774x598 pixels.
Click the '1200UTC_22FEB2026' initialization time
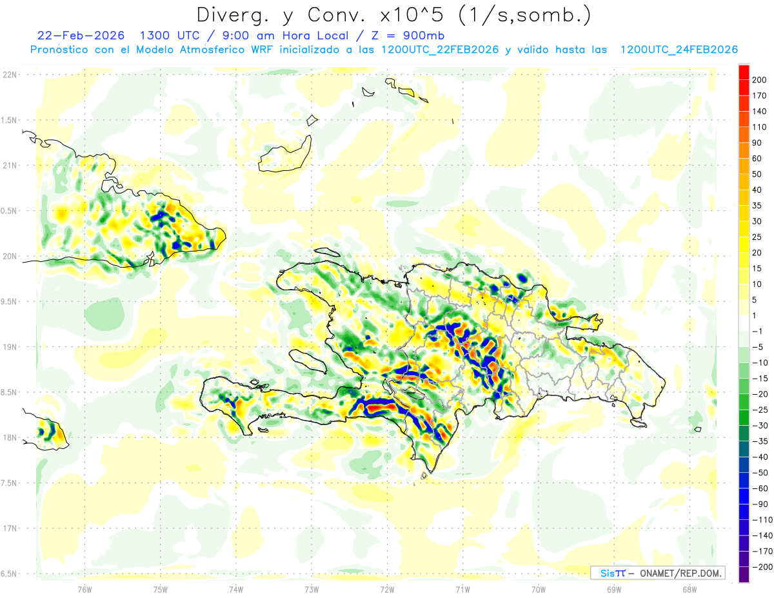click(440, 50)
